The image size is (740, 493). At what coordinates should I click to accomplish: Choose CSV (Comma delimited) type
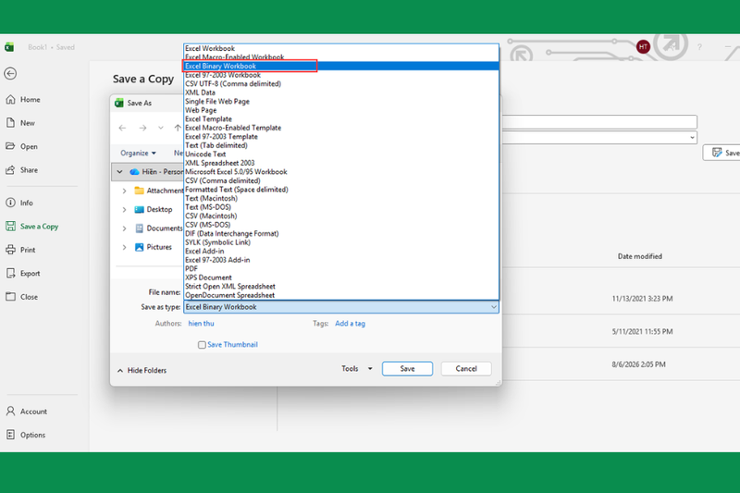pyautogui.click(x=341, y=180)
